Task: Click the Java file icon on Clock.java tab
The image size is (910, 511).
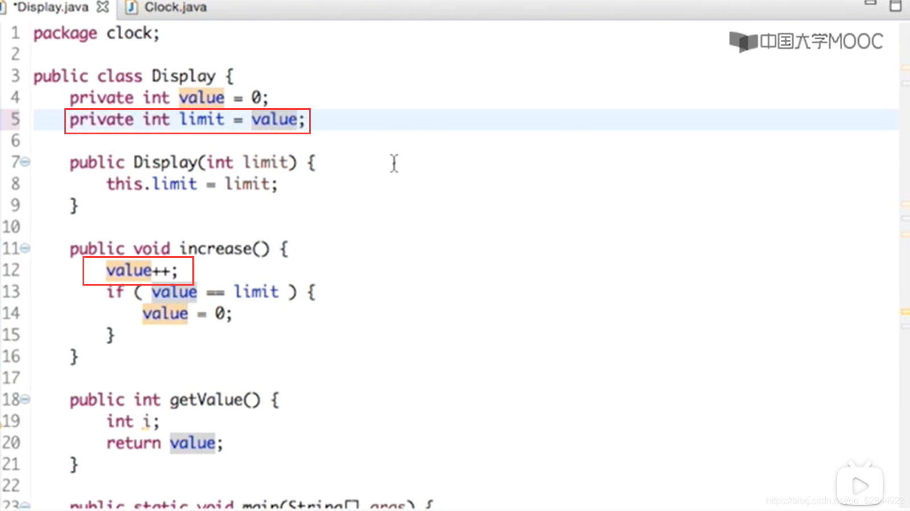Action: tap(131, 7)
